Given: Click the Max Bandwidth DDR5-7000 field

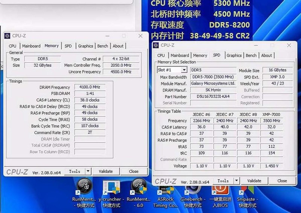Looking at the screenshot, I should click(213, 77).
